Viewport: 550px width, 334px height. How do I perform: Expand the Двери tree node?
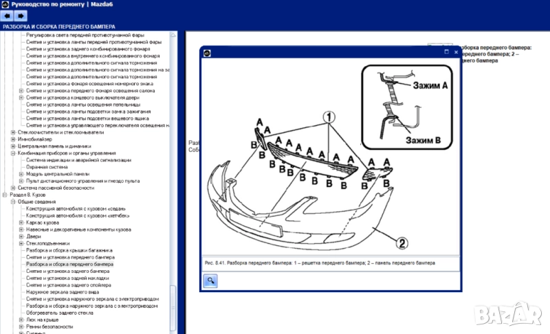click(x=21, y=236)
